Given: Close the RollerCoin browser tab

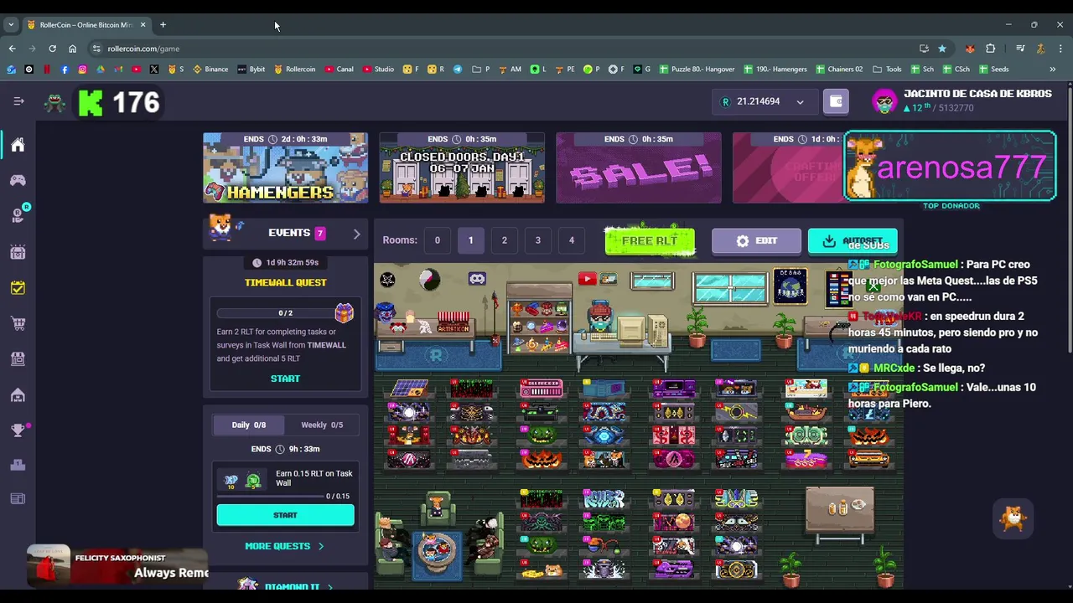Looking at the screenshot, I should [143, 25].
